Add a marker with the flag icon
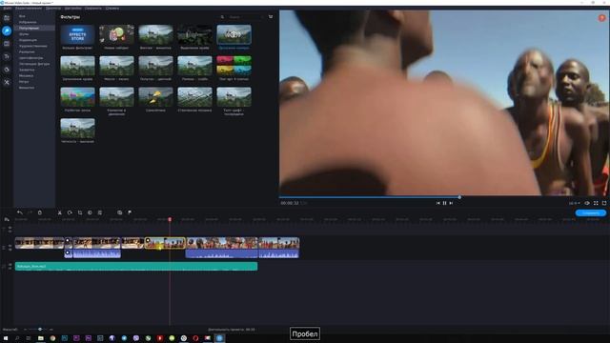Viewport: 610px width, 343px height. tap(130, 212)
